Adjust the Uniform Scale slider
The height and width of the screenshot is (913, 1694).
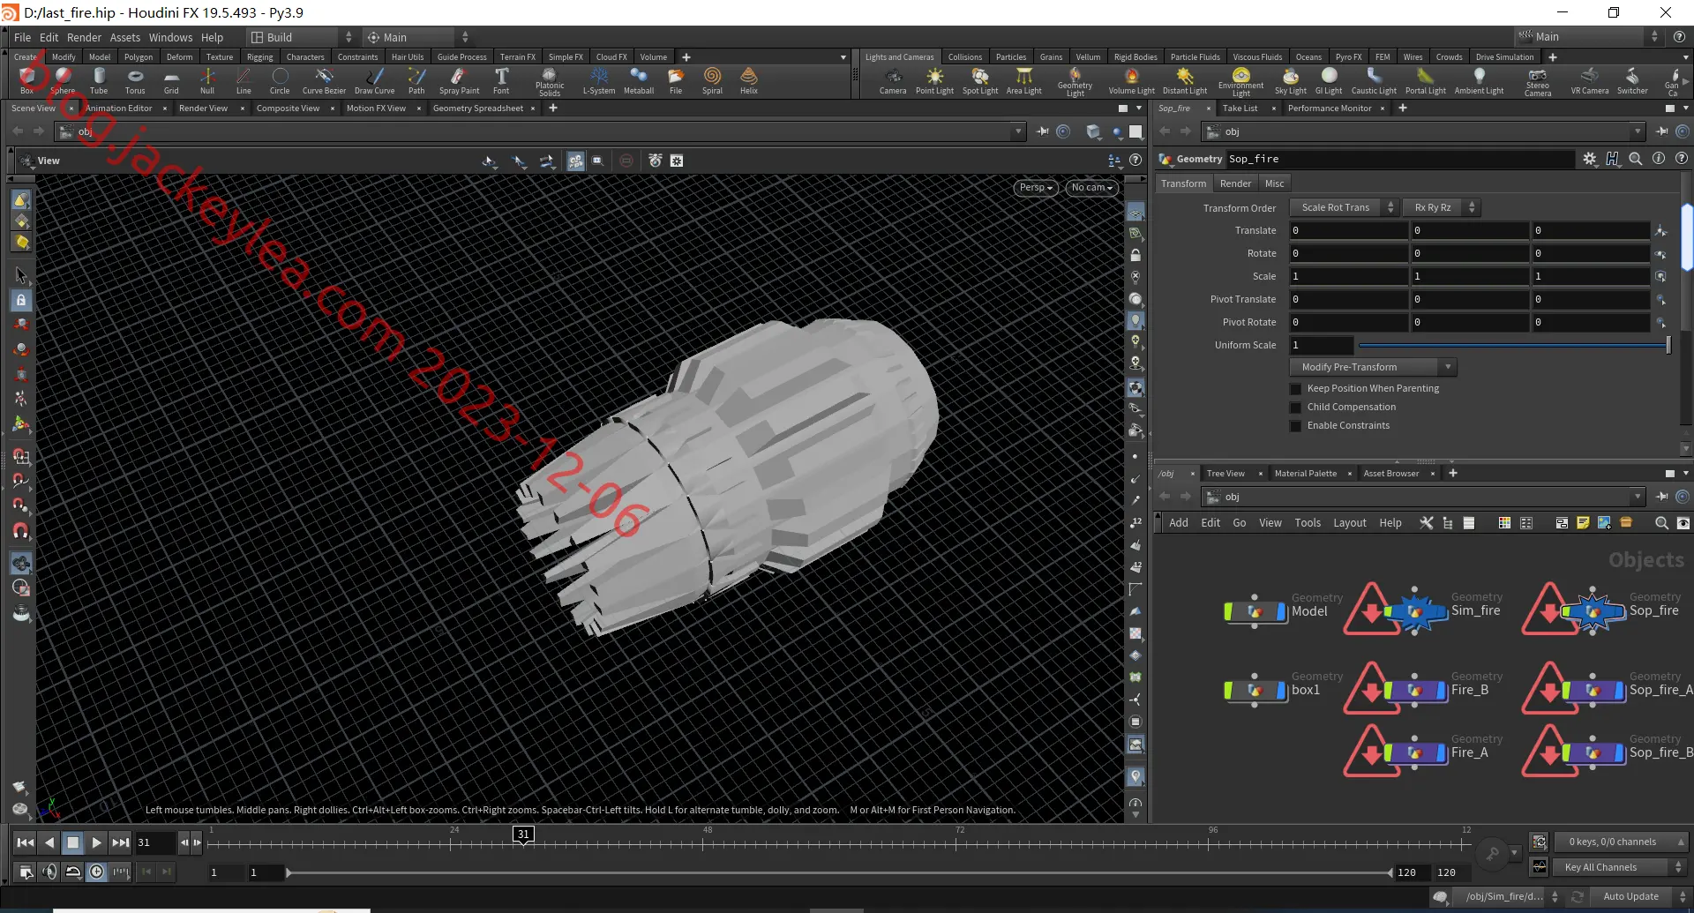[x=1514, y=345]
